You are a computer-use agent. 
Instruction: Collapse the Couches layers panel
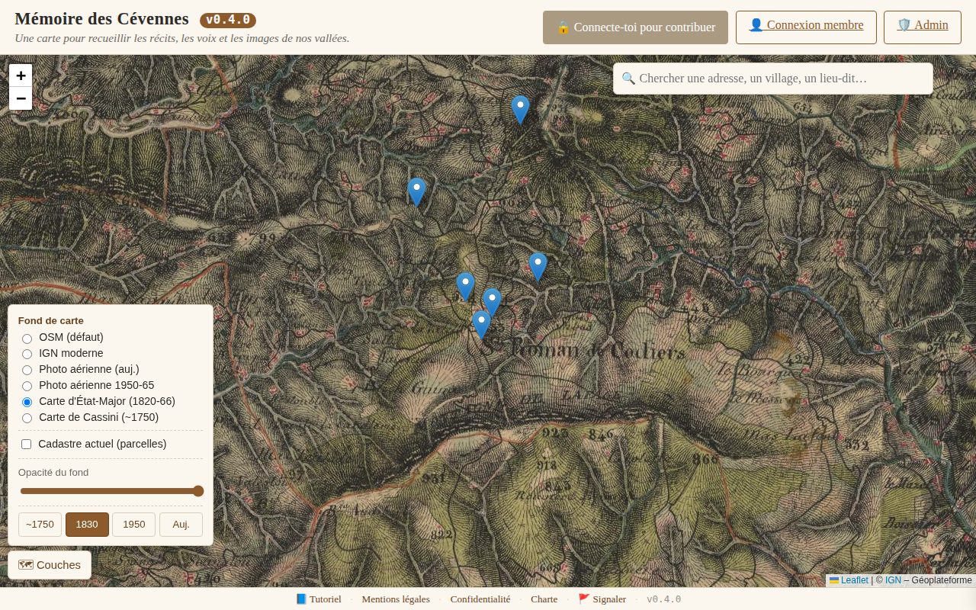[x=50, y=565]
